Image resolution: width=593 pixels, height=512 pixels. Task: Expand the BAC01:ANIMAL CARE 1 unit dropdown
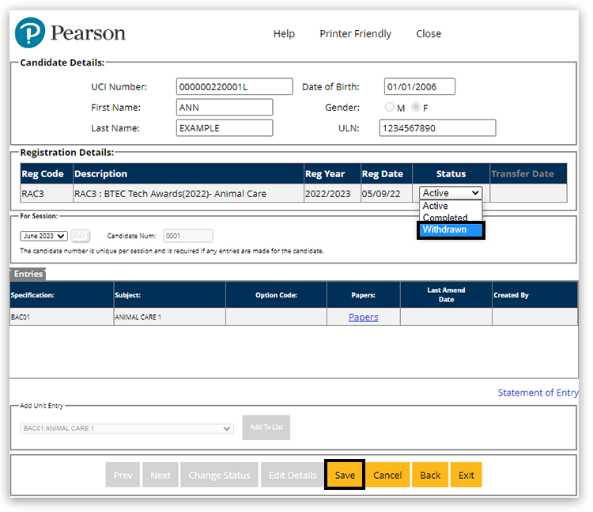pos(127,428)
